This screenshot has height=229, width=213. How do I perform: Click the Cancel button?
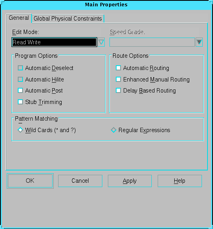[80, 181]
